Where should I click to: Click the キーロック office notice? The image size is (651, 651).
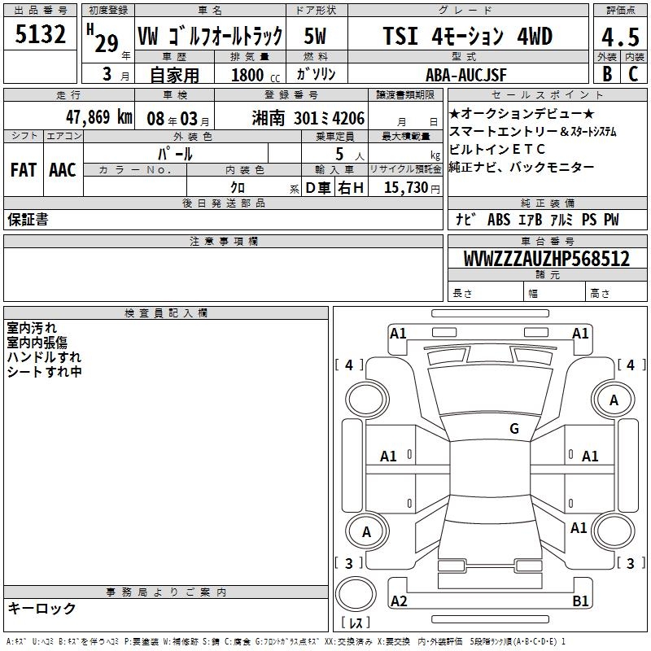click(42, 608)
